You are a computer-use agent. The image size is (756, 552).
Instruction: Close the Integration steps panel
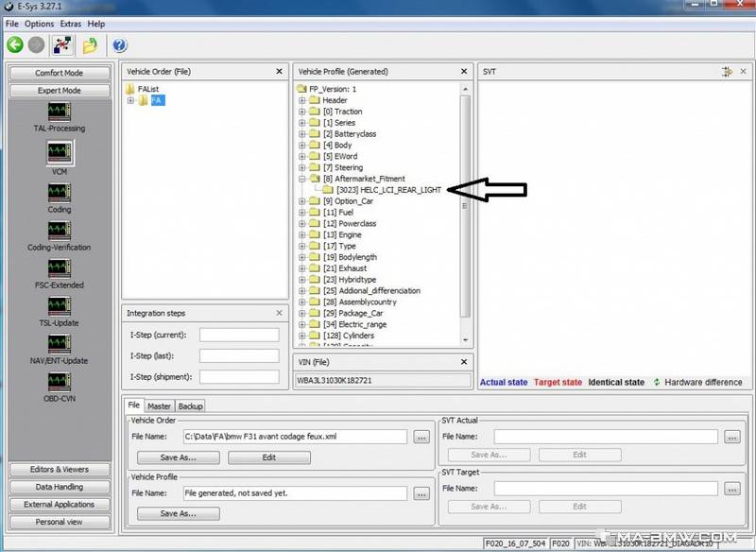279,313
